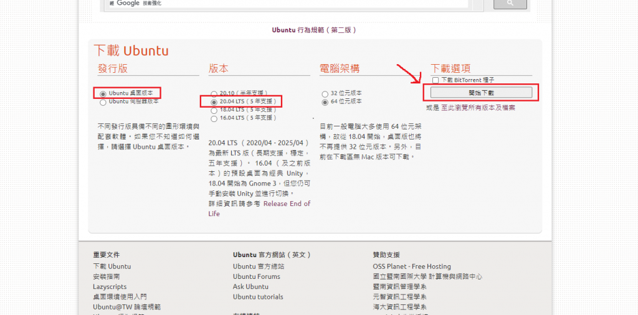Select Ubuntu 桌面版本 radio button
Viewport: 638px width, 315px height.
[x=103, y=94]
